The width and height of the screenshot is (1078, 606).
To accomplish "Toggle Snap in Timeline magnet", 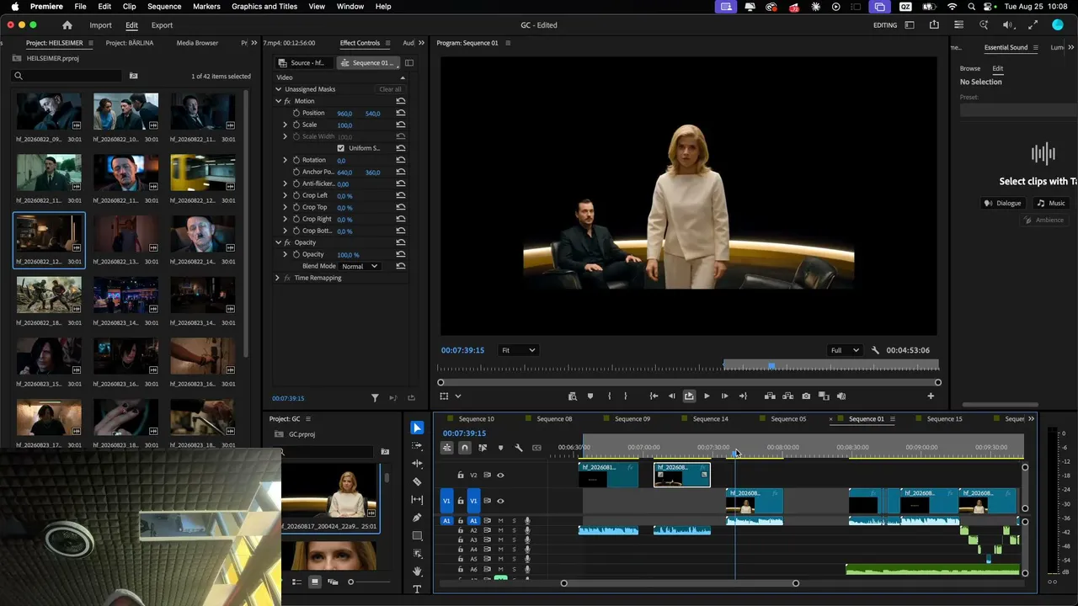I will 464,448.
